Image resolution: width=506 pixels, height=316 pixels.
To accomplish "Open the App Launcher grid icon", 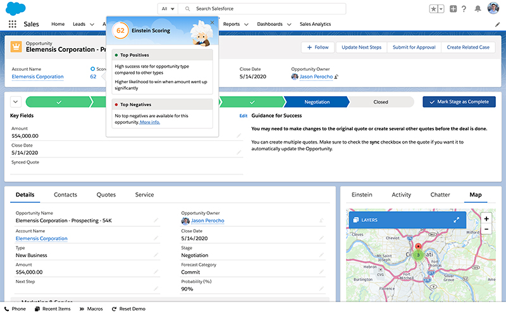I will 13,24.
